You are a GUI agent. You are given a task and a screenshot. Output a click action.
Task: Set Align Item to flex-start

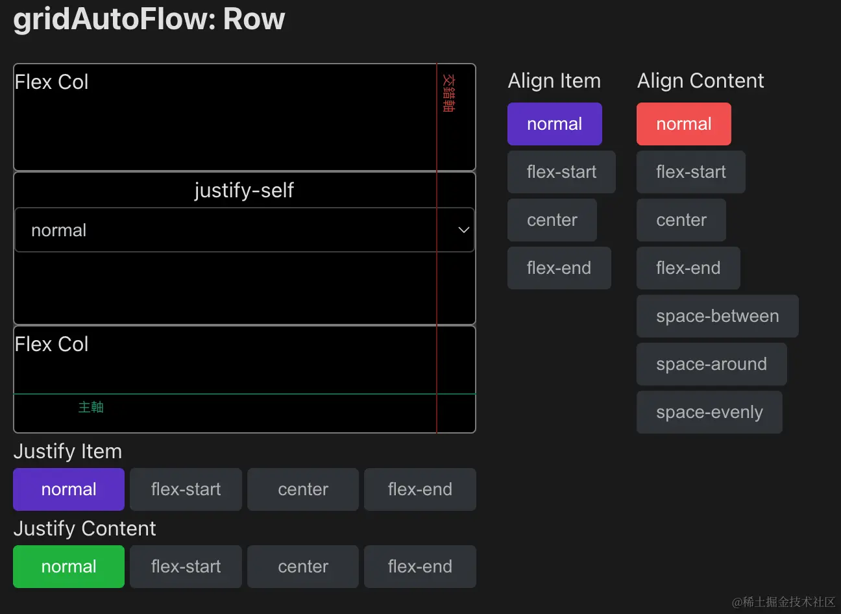(561, 172)
